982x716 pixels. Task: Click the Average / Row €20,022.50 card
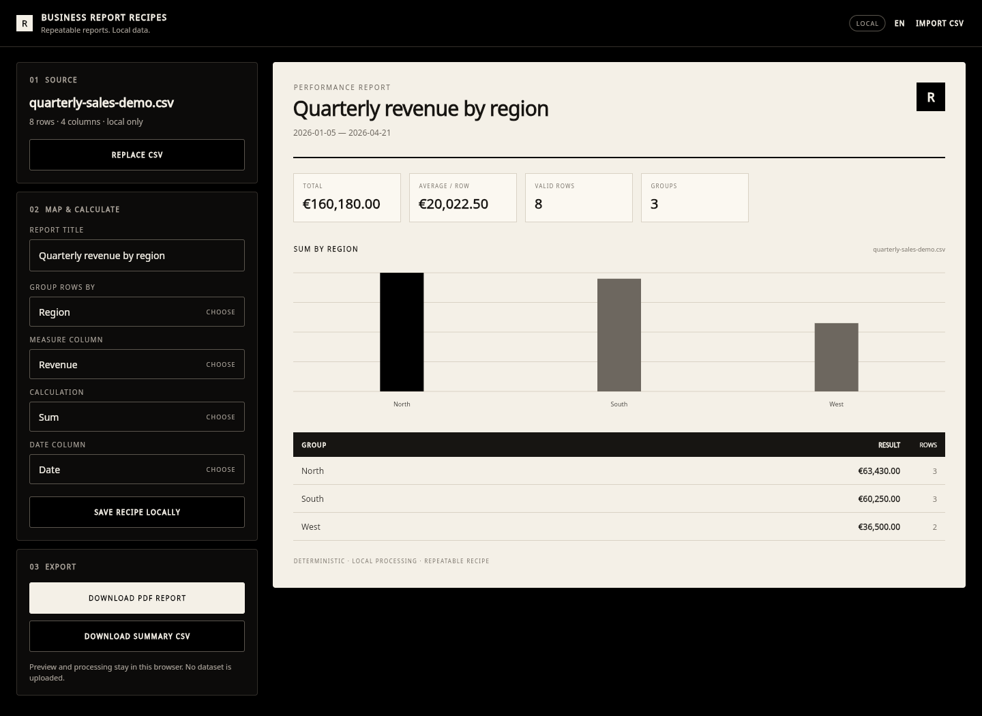point(463,198)
